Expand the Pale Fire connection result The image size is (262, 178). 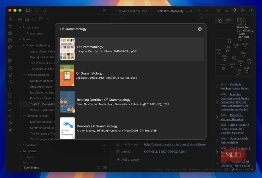(217, 117)
